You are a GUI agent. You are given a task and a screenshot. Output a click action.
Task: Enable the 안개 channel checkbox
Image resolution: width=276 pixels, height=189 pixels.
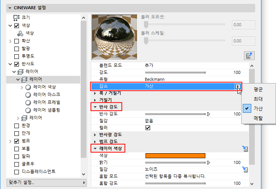point(17,134)
